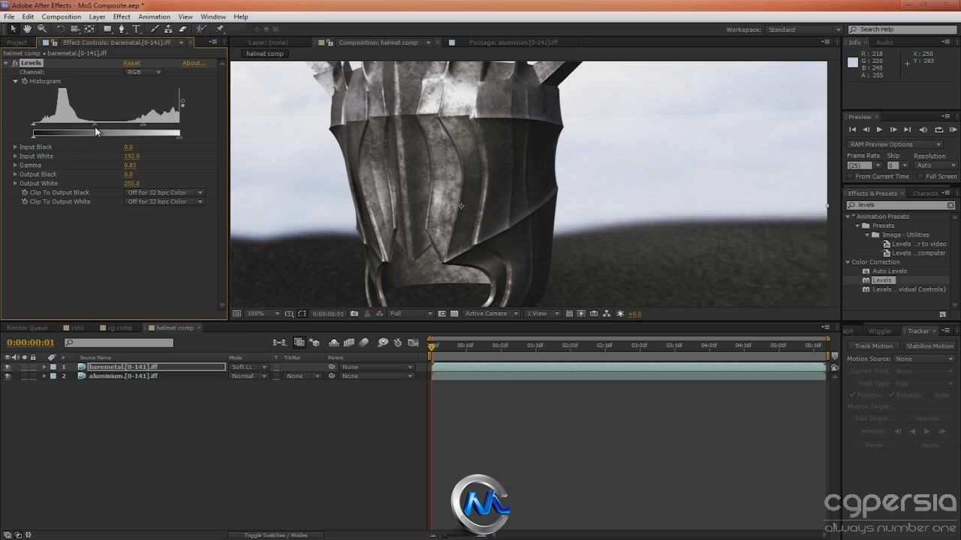
Task: Select the Clone Stamp tool
Action: coord(169,29)
